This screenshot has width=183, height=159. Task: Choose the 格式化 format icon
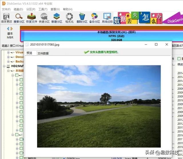click(69, 18)
